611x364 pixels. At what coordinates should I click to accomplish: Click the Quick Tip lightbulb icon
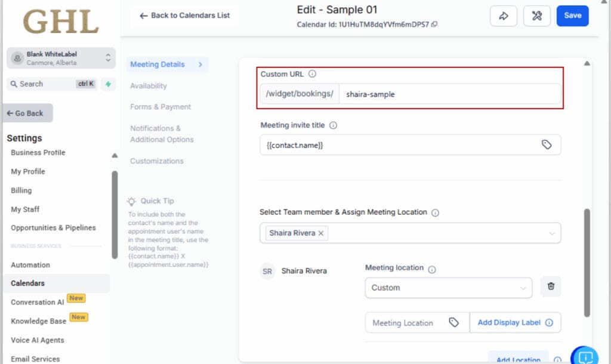[132, 202]
